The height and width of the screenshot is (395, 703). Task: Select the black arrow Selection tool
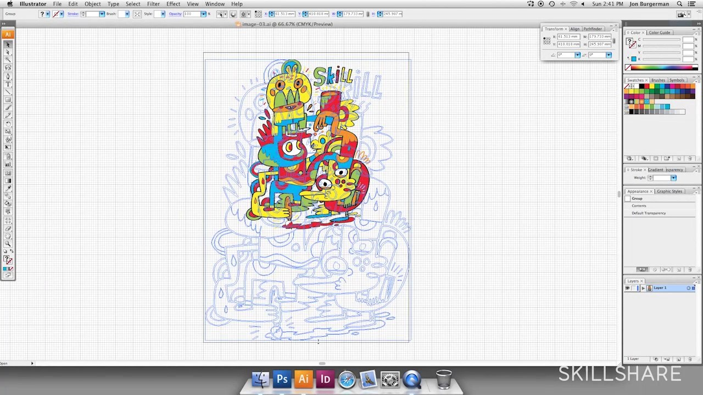[x=8, y=44]
